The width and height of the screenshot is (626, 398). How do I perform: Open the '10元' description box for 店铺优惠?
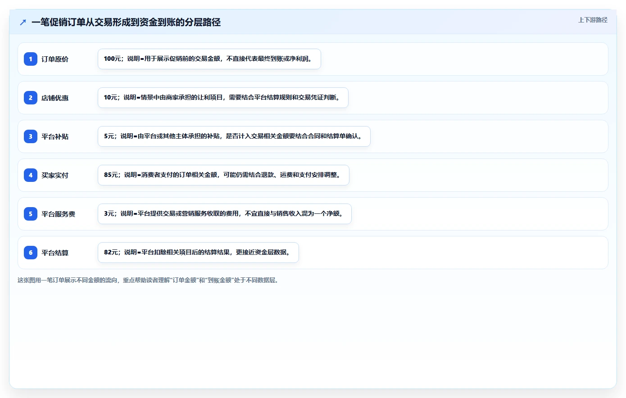pos(223,98)
